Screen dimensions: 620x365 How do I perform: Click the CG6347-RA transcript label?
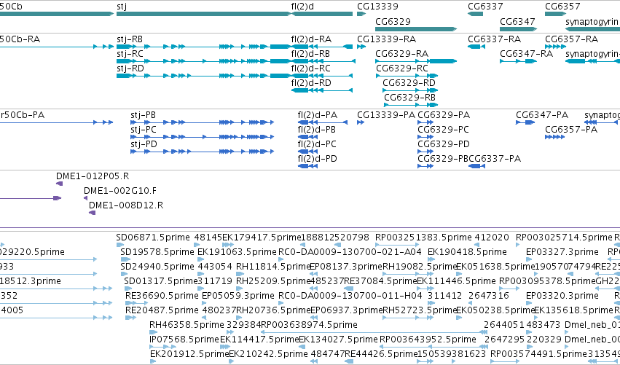tap(526, 54)
